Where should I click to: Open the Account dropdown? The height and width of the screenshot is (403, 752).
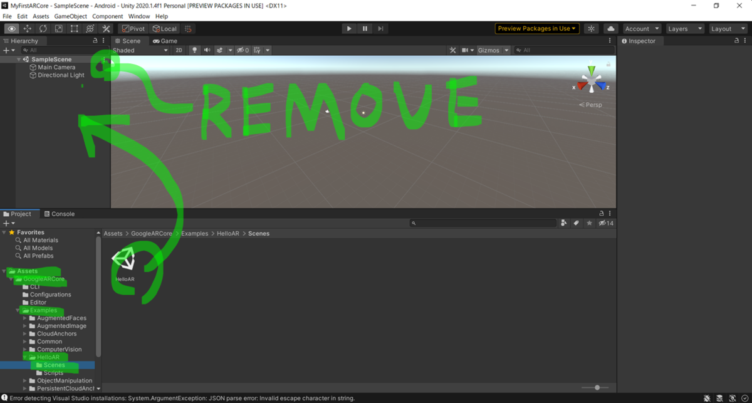(x=642, y=29)
